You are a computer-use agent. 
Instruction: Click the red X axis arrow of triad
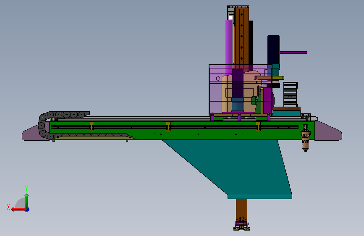click(x=18, y=210)
